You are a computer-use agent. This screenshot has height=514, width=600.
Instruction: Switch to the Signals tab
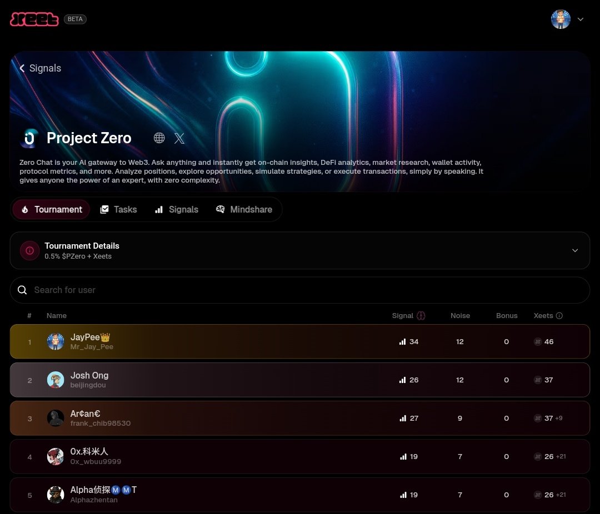[x=177, y=210]
